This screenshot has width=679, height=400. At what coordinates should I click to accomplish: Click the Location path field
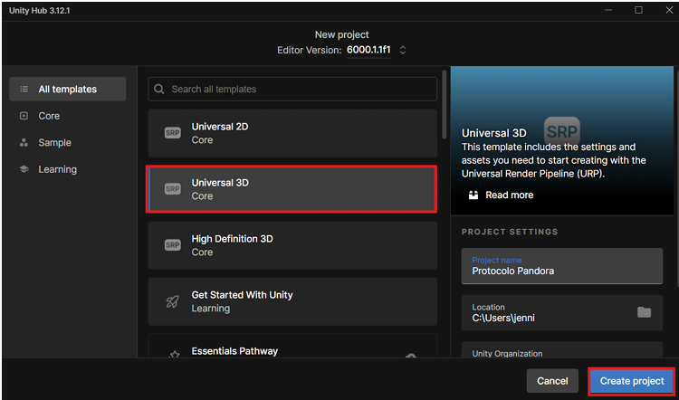[561, 313]
